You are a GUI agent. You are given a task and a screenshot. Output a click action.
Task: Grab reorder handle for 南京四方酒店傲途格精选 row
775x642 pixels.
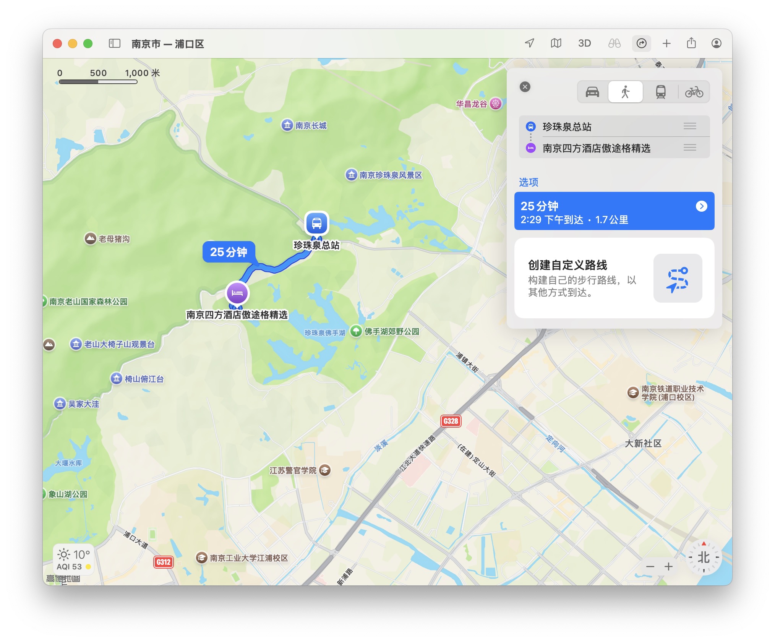pos(690,148)
